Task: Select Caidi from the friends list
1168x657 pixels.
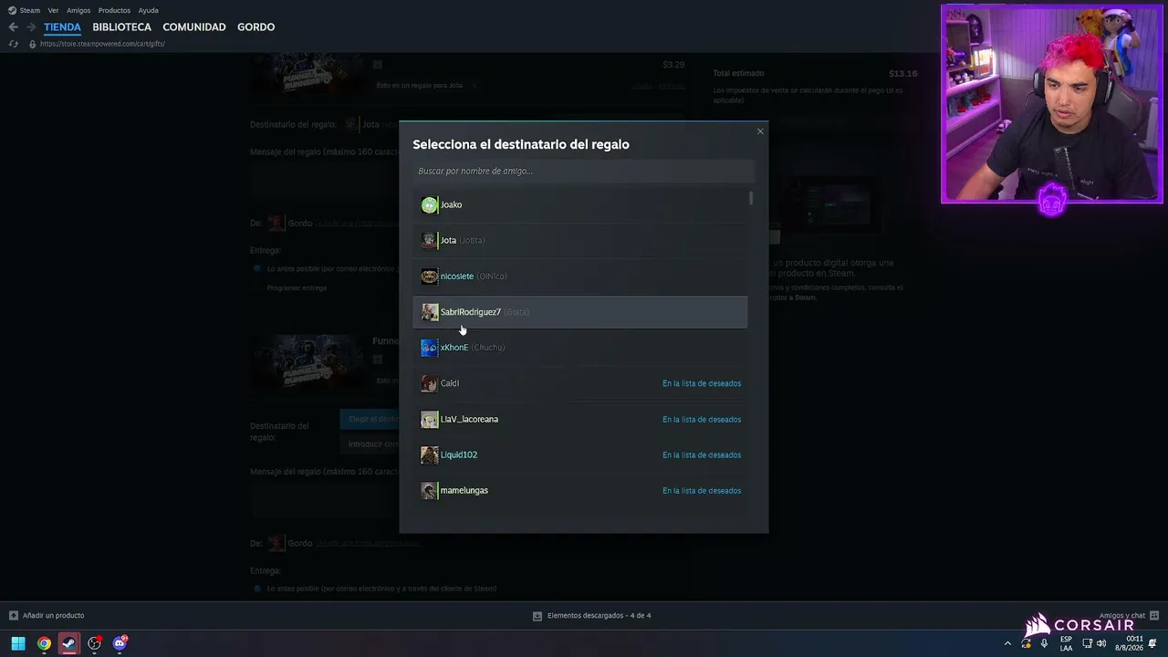Action: (580, 383)
